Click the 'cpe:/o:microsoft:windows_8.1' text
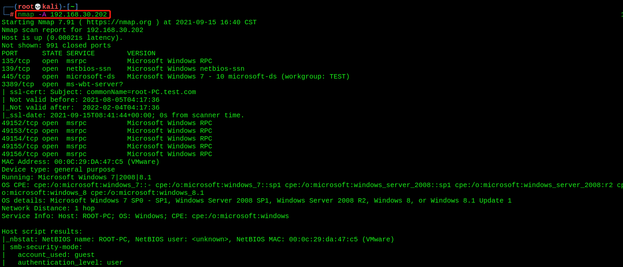 [x=147, y=193]
